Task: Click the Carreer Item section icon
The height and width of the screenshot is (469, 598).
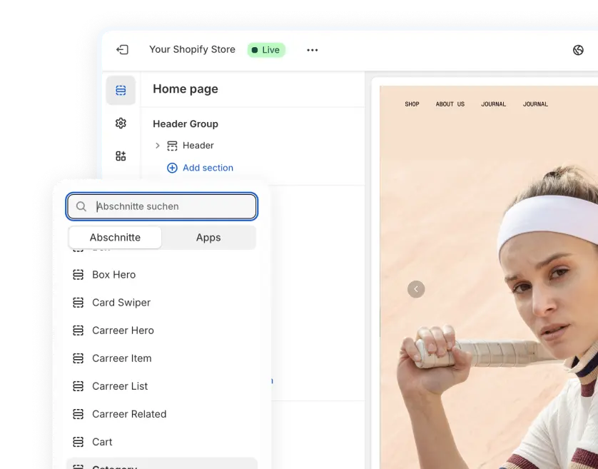Action: [x=78, y=358]
